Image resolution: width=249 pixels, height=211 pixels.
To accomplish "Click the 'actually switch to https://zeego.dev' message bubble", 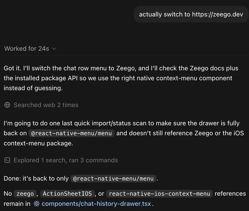I will click(191, 14).
